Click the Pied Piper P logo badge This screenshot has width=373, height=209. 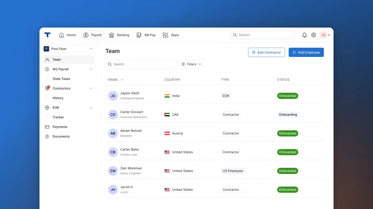46,49
